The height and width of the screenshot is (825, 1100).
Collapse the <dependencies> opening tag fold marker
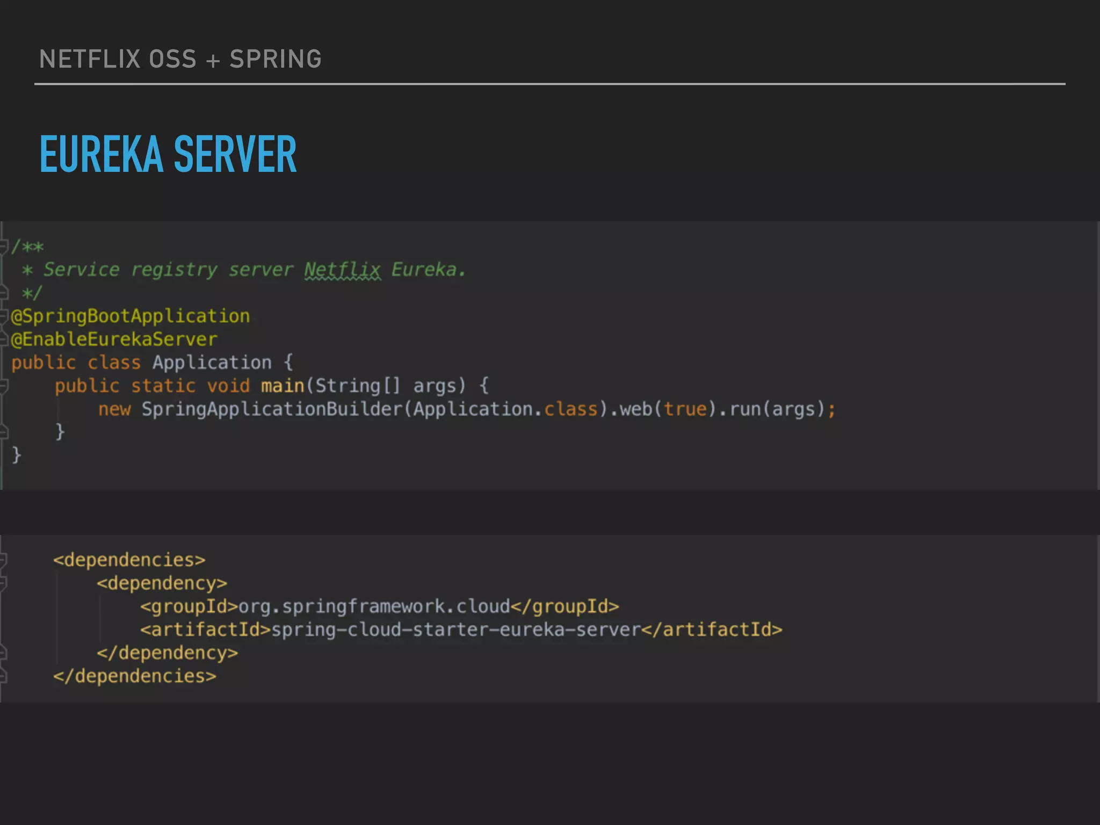click(x=3, y=560)
